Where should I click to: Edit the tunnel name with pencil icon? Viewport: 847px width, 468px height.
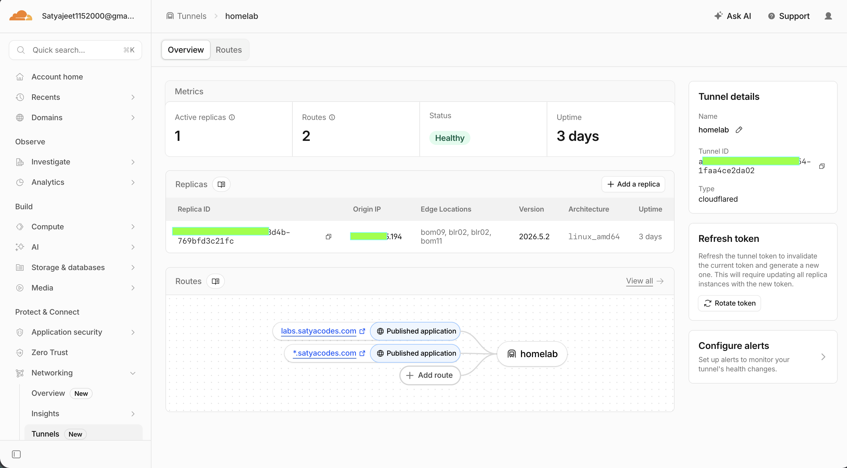pyautogui.click(x=739, y=130)
